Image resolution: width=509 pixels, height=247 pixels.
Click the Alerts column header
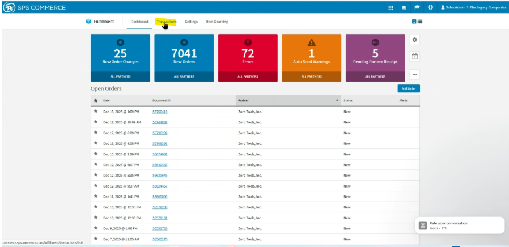[x=403, y=101]
